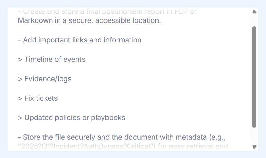The height and width of the screenshot is (158, 266).
Task: Place cursor on the word 'information'
Action: coord(122,40)
